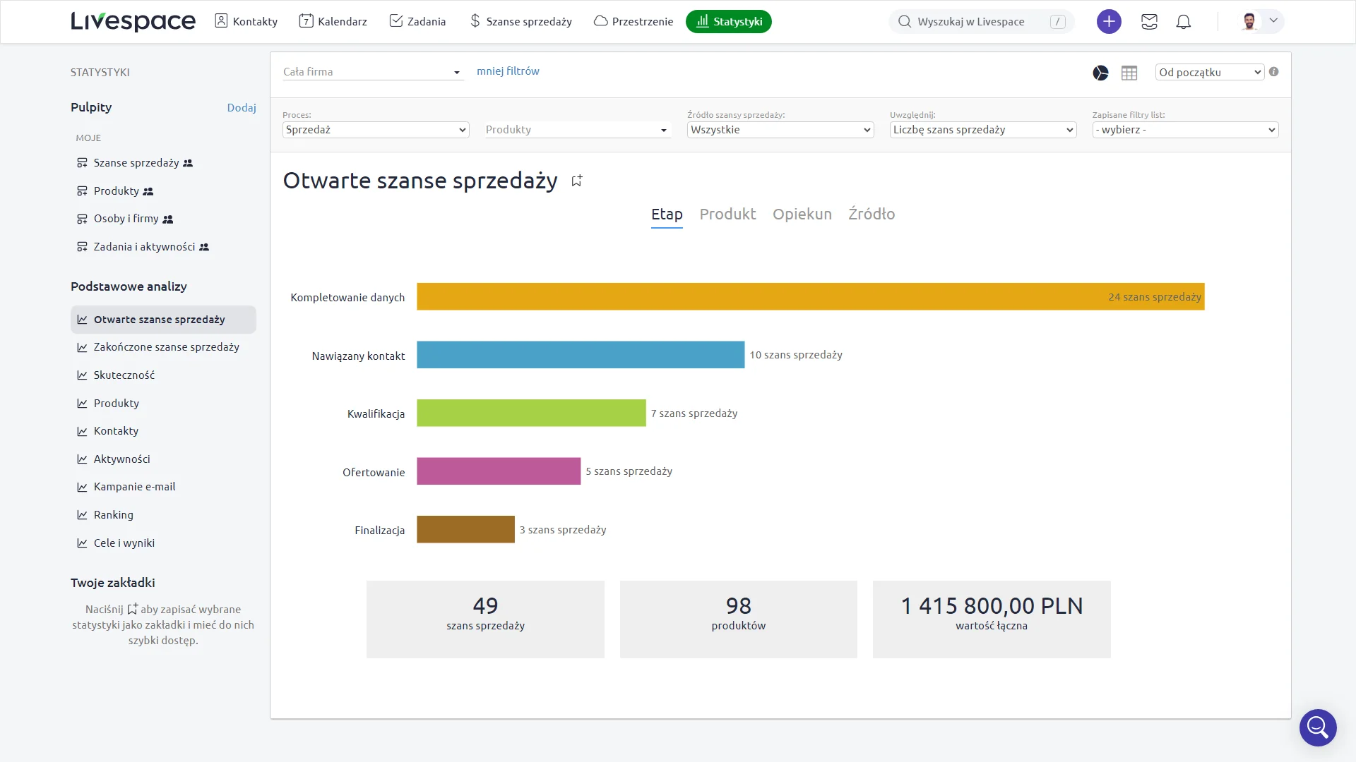The image size is (1356, 762).
Task: Change the Proces dropdown from Sprzedaż
Action: pos(375,130)
